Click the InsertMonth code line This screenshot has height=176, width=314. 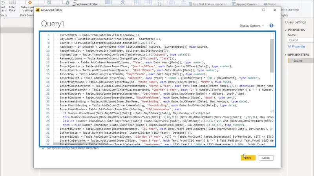pos(139,70)
